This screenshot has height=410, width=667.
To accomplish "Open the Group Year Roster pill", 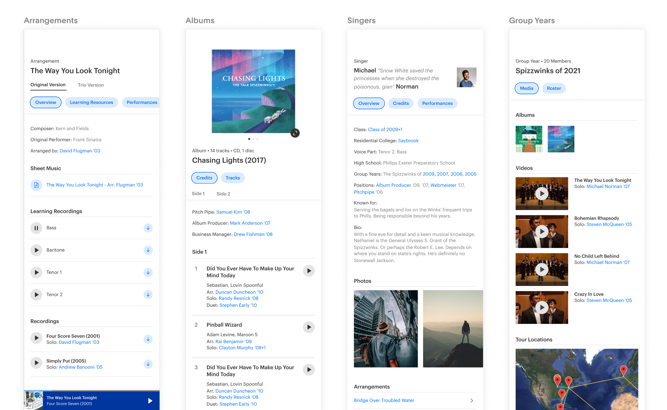I will coord(554,88).
